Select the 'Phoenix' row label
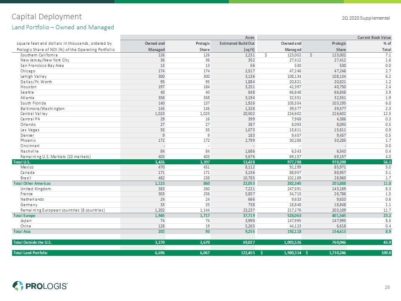The width and height of the screenshot is (401, 301). [28, 140]
